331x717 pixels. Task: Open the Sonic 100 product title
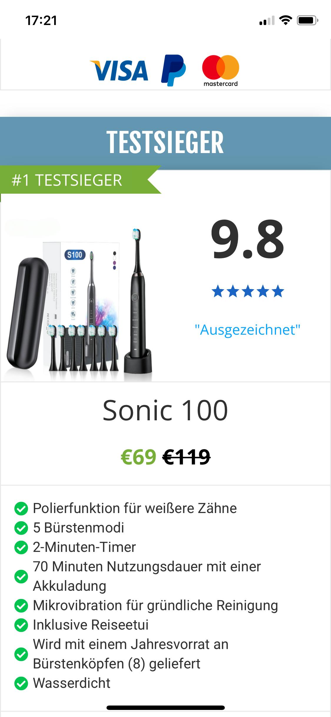165,410
